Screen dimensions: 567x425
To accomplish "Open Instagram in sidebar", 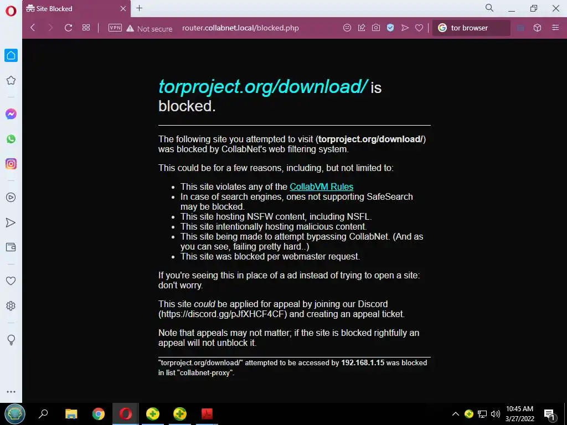I will 11,164.
